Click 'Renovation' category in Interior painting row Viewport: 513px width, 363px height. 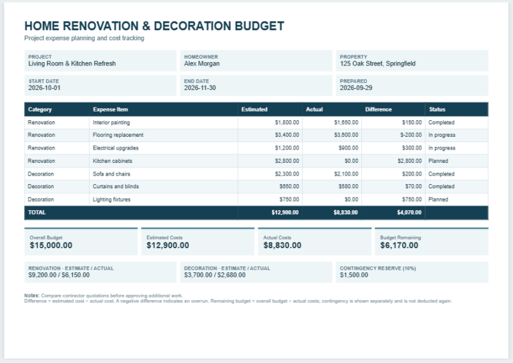(x=41, y=123)
